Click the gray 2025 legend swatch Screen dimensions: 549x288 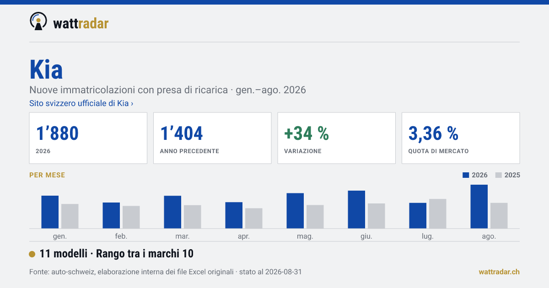[499, 175]
